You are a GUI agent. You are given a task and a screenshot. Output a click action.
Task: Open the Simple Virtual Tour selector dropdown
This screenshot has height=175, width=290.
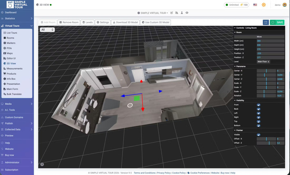pyautogui.click(x=153, y=13)
